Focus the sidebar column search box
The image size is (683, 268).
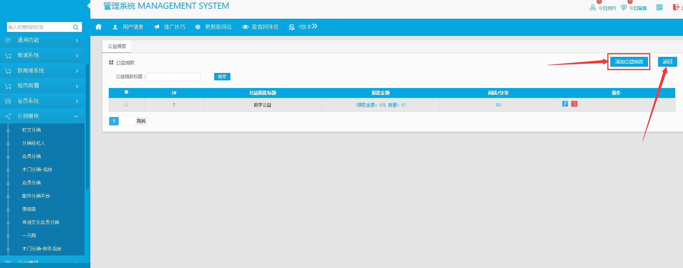tap(40, 27)
